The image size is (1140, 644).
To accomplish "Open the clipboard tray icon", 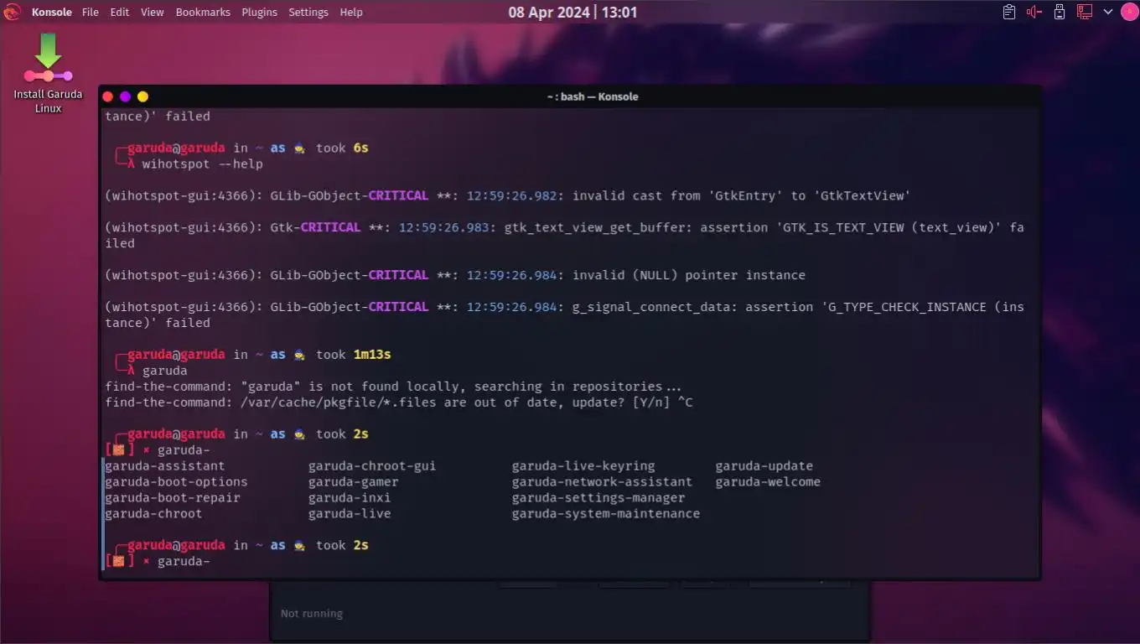I will coord(1009,12).
